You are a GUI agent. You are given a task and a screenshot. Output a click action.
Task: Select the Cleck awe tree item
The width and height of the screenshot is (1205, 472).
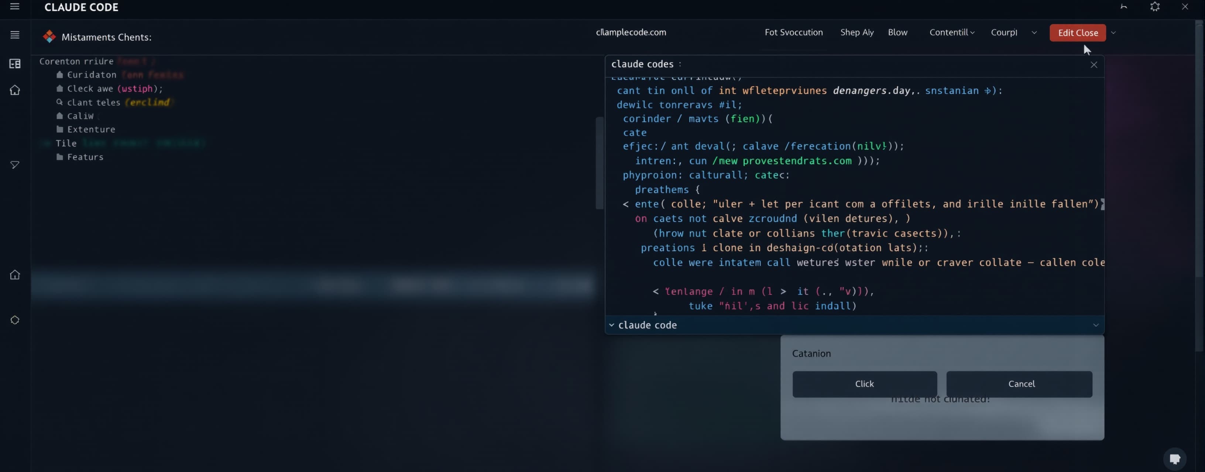click(x=114, y=88)
